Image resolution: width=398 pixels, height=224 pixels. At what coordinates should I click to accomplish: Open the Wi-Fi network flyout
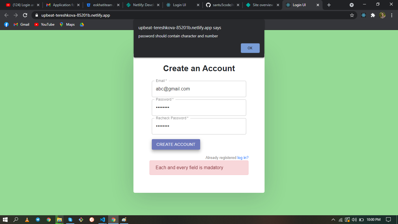(341, 220)
